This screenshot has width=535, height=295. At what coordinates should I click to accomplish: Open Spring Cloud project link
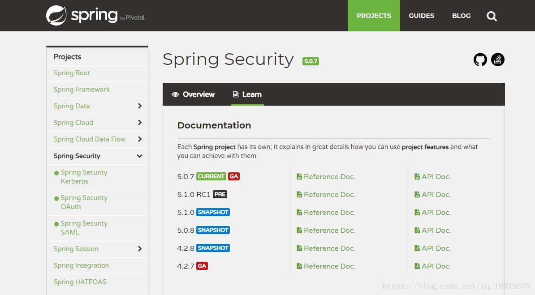pyautogui.click(x=73, y=123)
